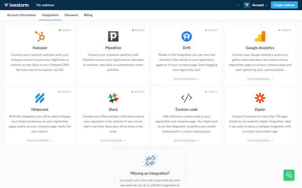Viewport: 302px width, 188px height.
Task: Click the Enabled status on Pipedrive card
Action: (x=138, y=30)
